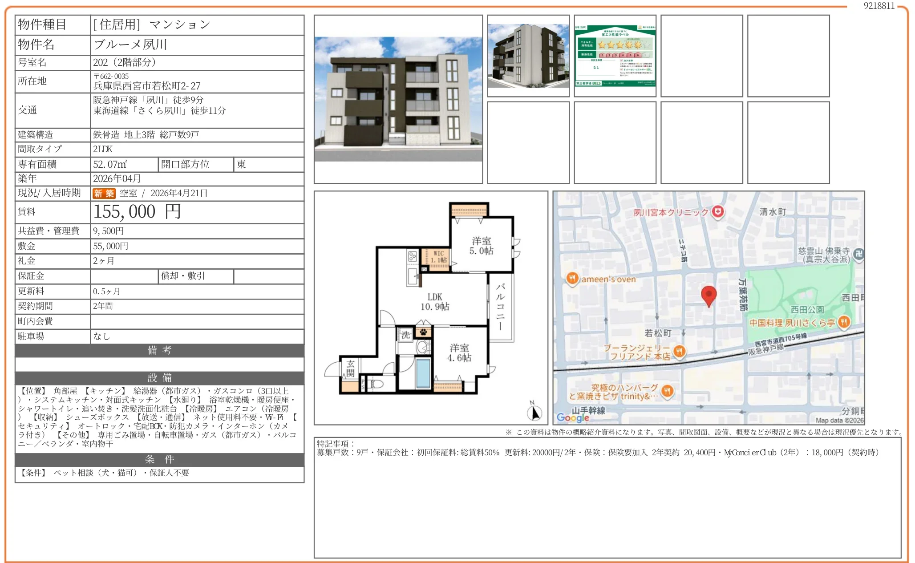Switch to the 設備 section
915x563 pixels.
pos(160,378)
